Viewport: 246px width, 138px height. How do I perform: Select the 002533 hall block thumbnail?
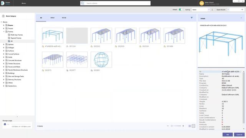(126, 36)
